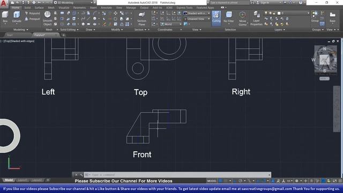Switch to the Solid ribbon tab
343x193 pixels.
tap(27, 8)
